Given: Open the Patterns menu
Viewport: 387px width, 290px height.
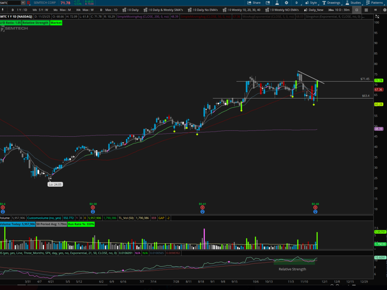Looking at the screenshot, I should (375, 2).
